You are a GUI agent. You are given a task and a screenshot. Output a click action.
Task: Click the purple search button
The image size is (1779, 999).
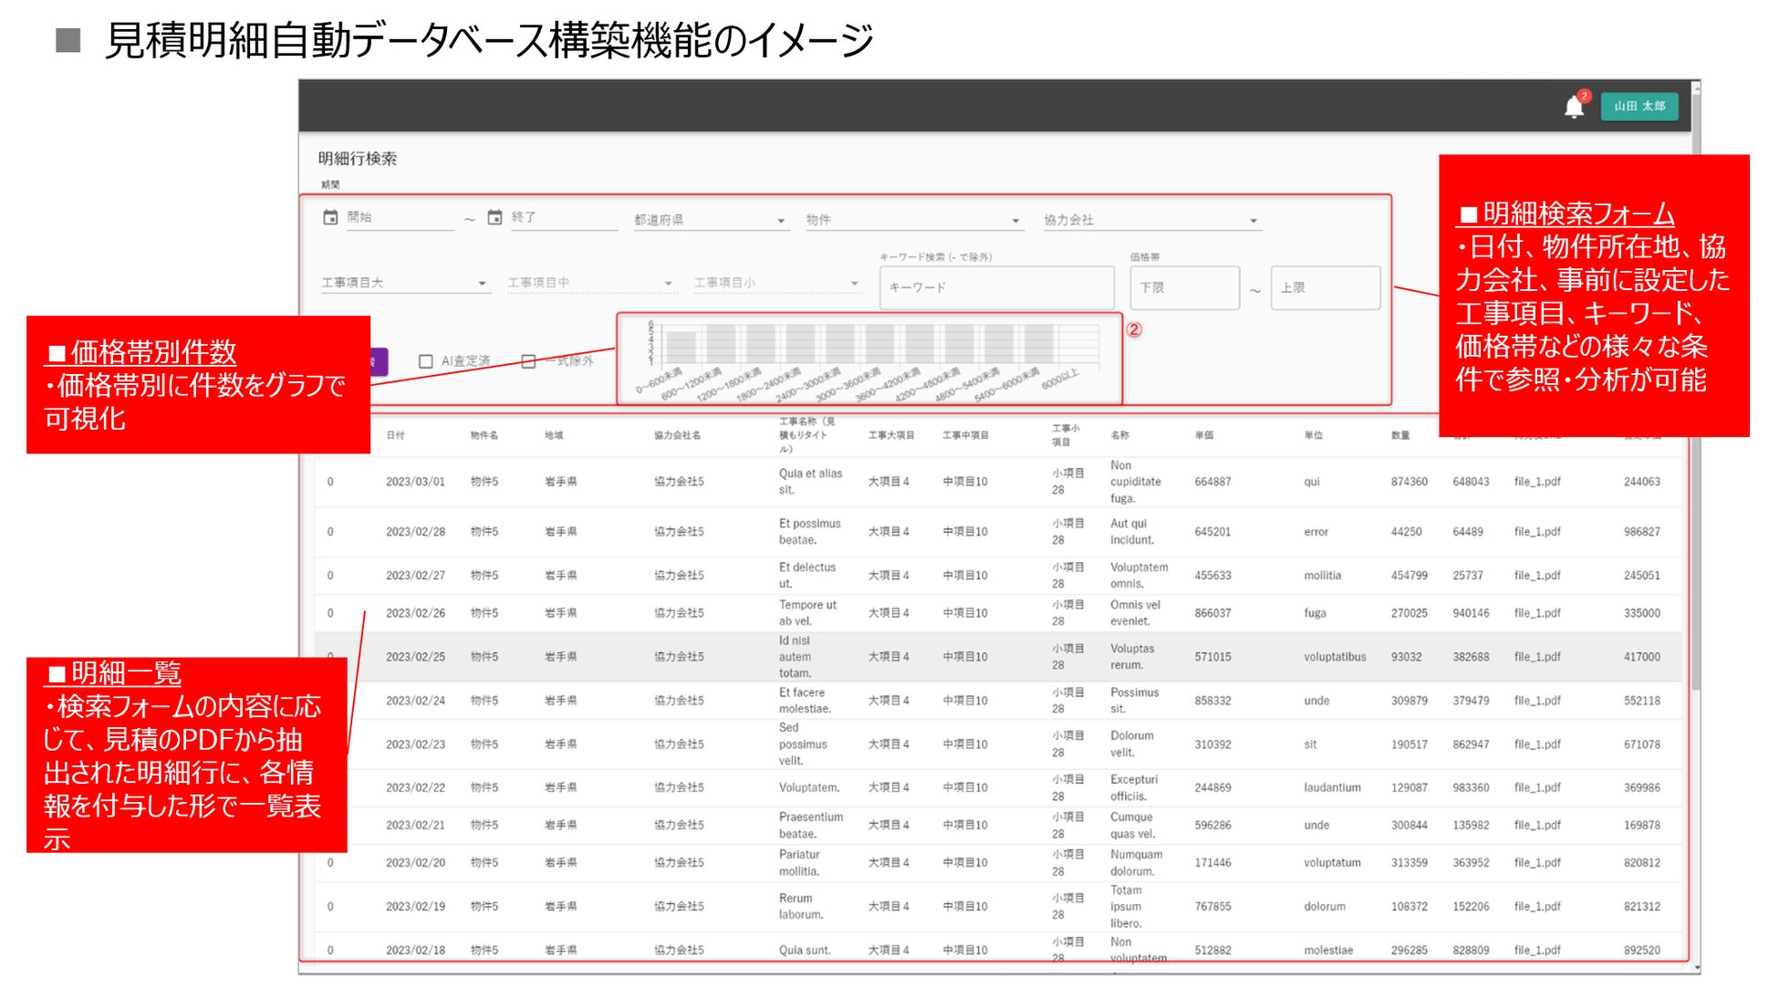(378, 362)
